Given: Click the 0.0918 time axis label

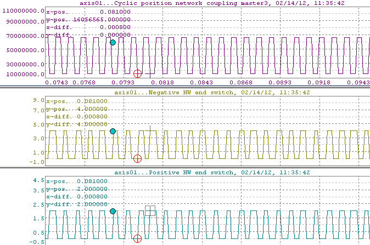Looking at the screenshot, I should click(x=319, y=83).
